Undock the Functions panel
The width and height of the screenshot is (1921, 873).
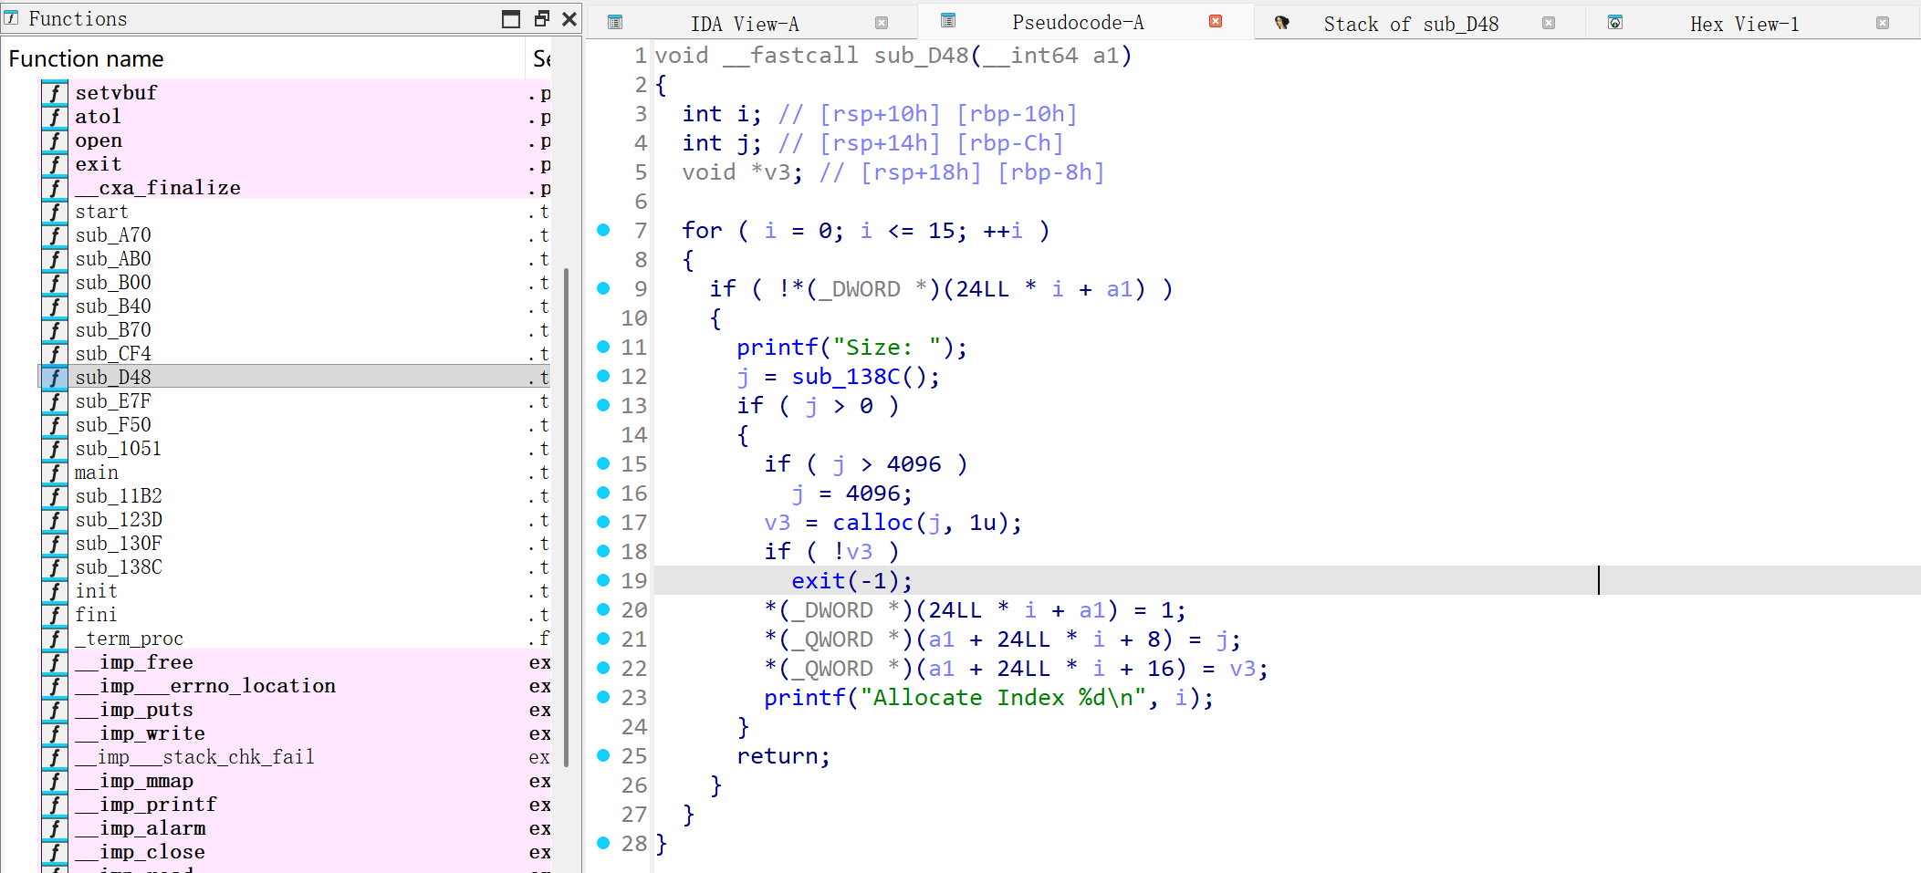pyautogui.click(x=542, y=18)
